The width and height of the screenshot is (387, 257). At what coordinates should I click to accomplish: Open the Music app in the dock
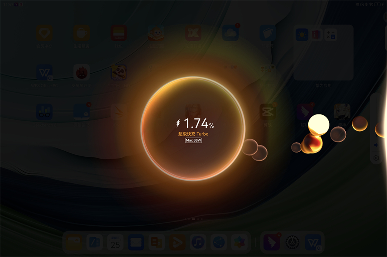tap(198, 242)
